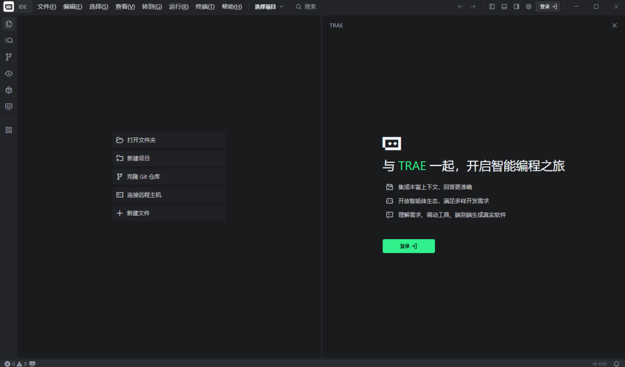Click the CUE indicator in status bar
Screen dimensions: 625x367
click(600, 364)
